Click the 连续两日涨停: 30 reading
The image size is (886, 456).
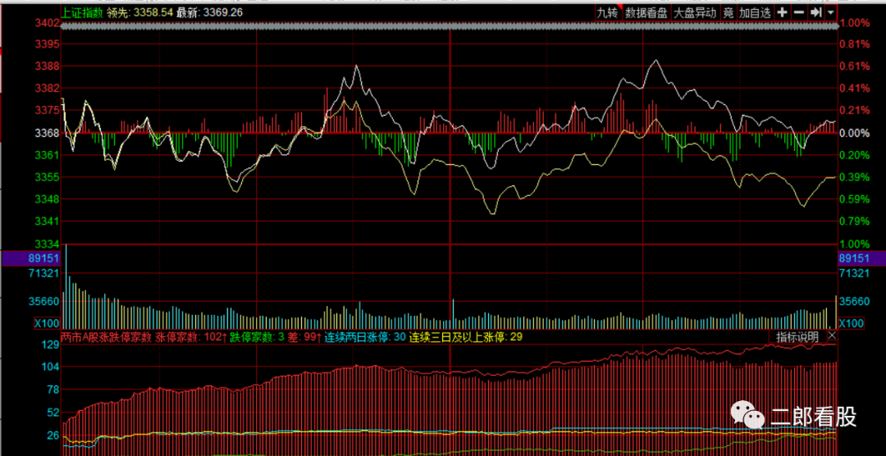(x=365, y=337)
